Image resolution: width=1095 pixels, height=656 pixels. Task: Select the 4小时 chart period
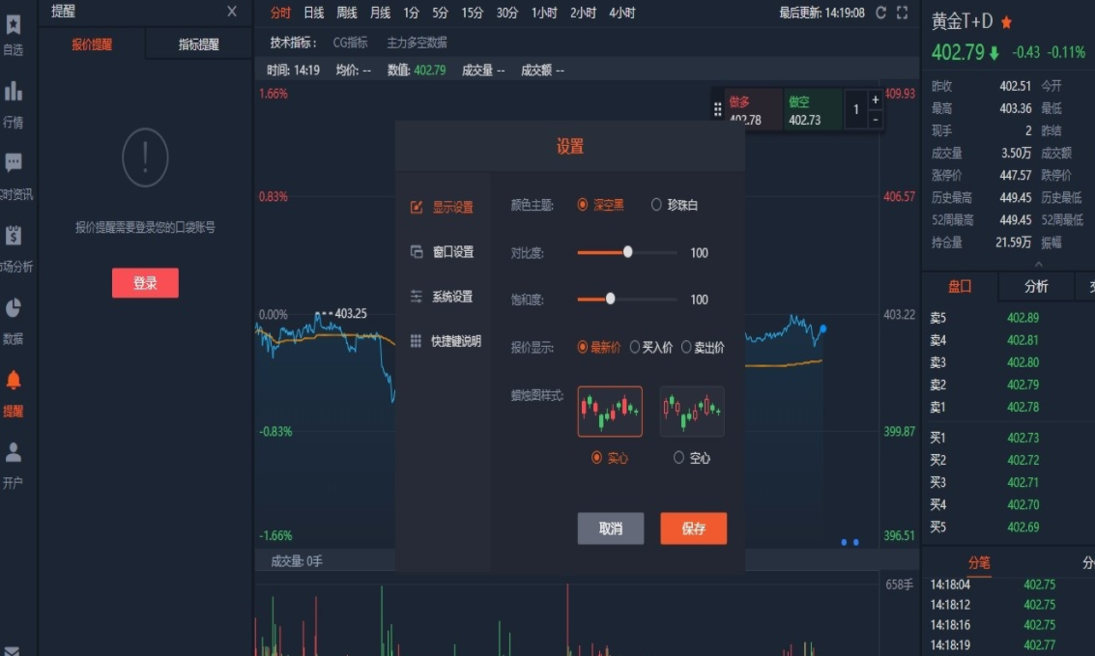[622, 13]
